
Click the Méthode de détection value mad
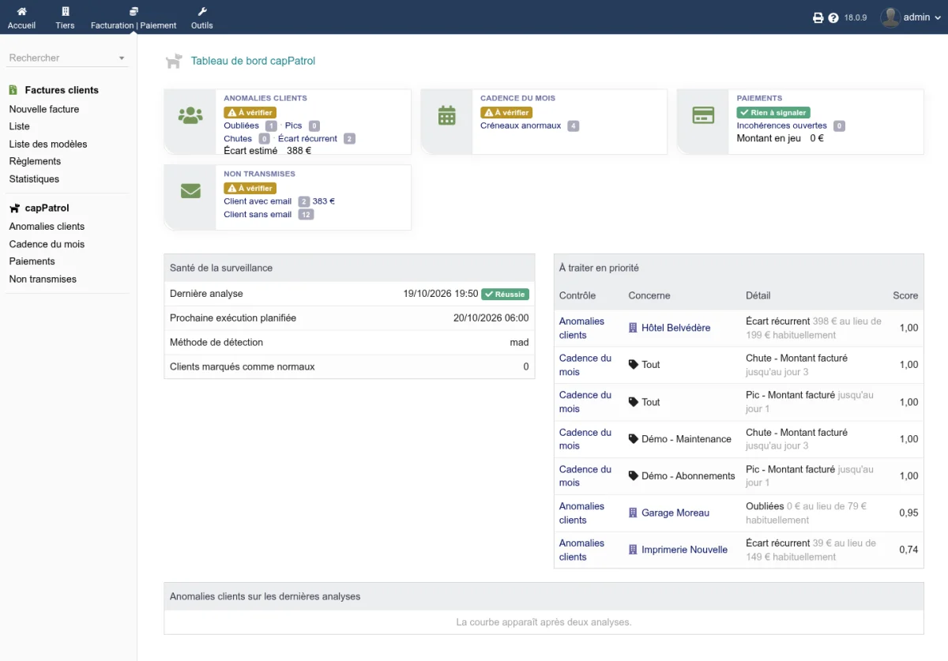519,343
